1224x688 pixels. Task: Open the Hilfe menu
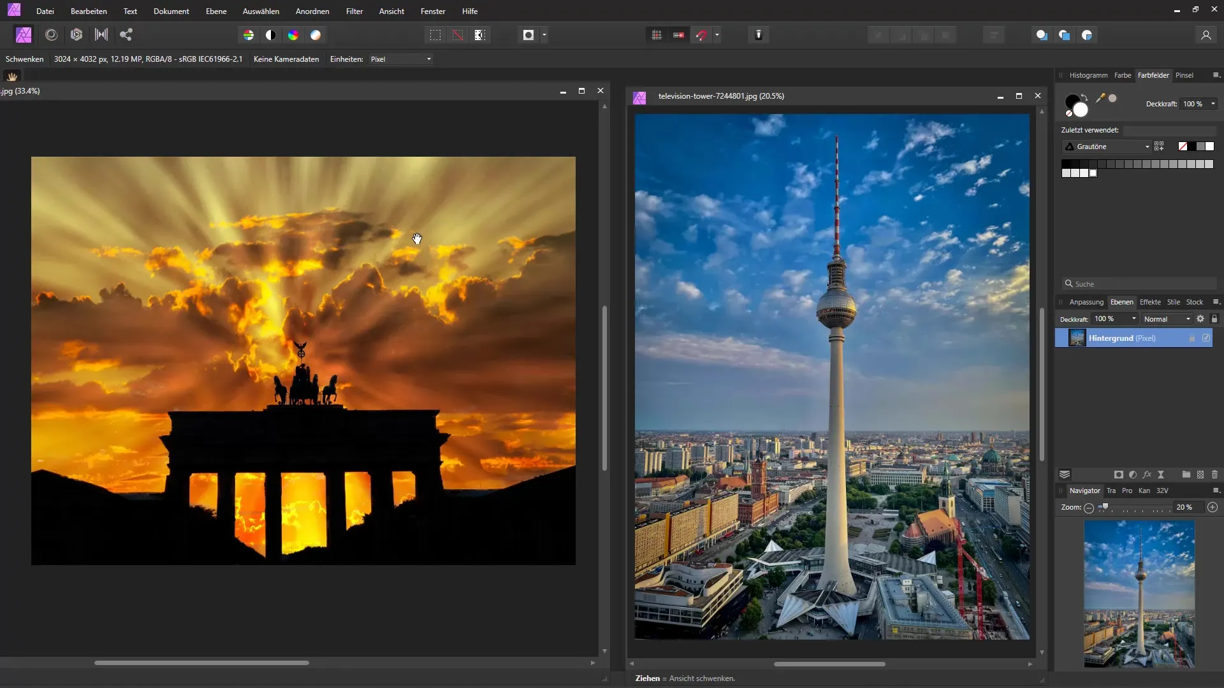point(470,11)
